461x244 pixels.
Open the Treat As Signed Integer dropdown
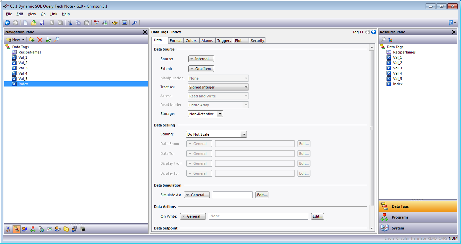218,87
